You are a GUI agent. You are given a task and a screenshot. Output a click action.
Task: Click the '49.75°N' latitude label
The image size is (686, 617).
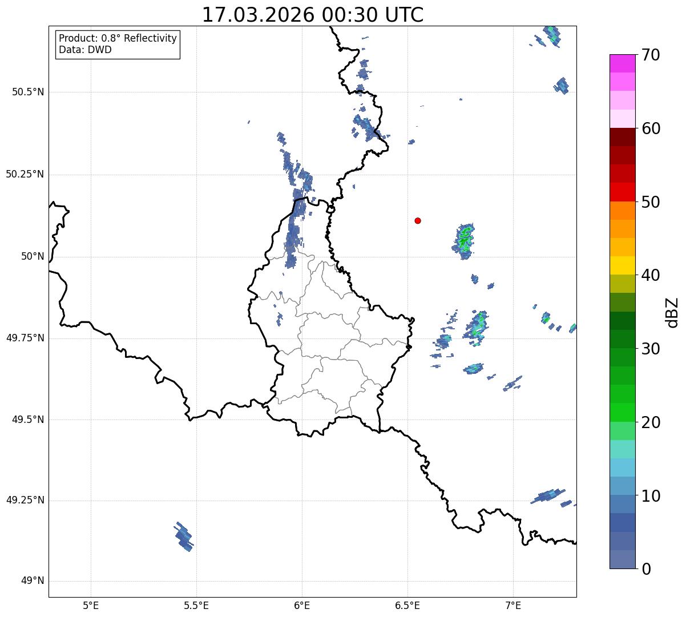coord(25,338)
